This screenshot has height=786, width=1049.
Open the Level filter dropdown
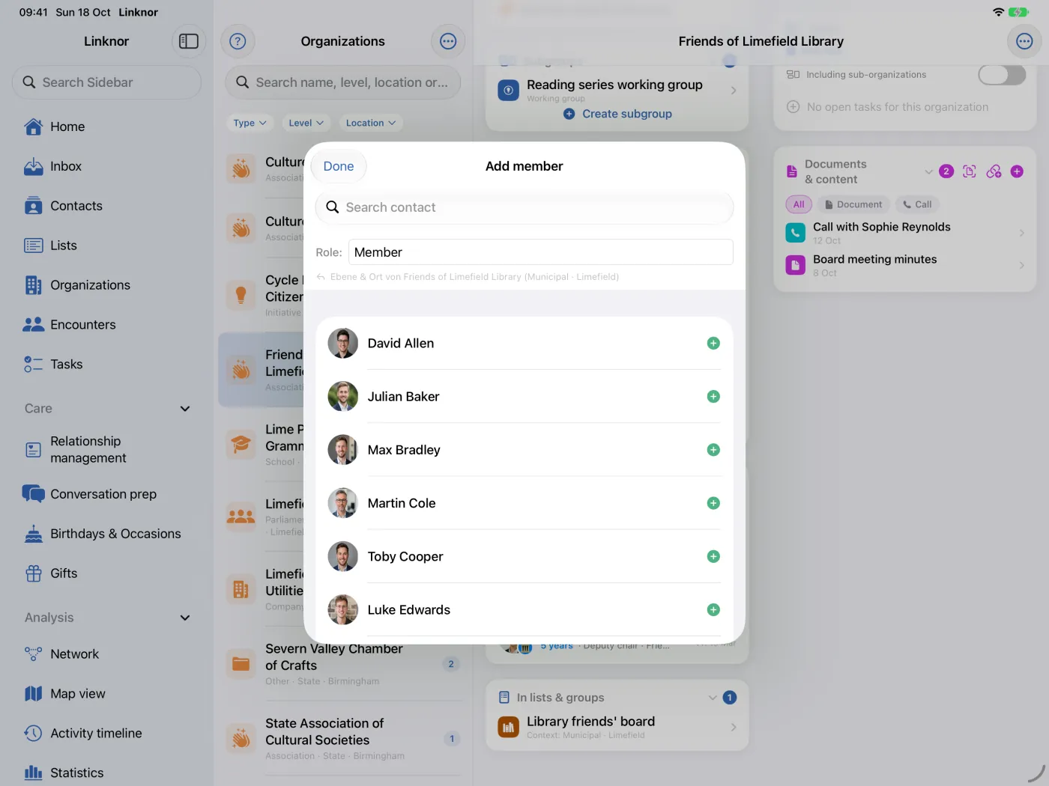click(x=306, y=123)
